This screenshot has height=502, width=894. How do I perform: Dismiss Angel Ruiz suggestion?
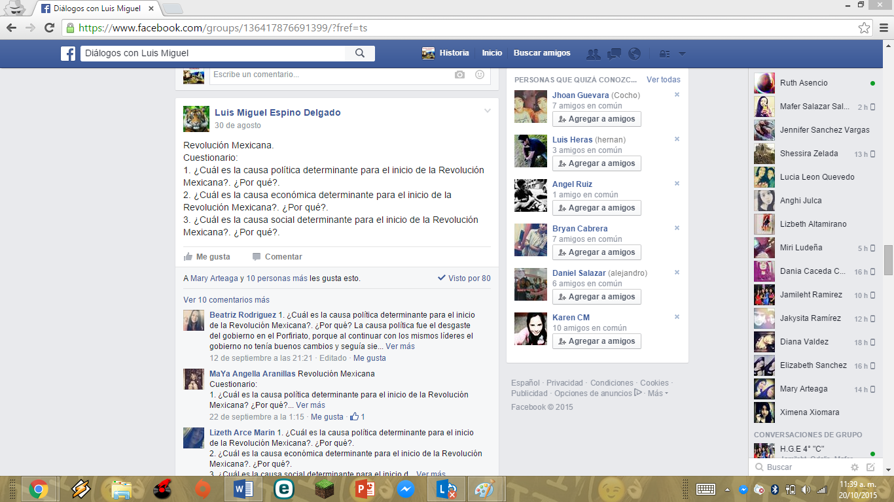(x=677, y=184)
